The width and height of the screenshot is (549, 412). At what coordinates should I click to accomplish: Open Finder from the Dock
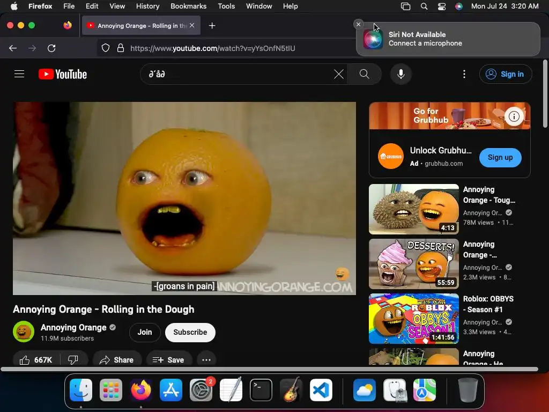(x=81, y=389)
